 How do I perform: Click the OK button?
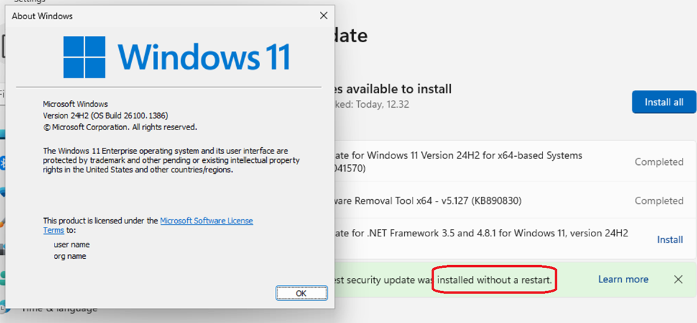pyautogui.click(x=301, y=293)
